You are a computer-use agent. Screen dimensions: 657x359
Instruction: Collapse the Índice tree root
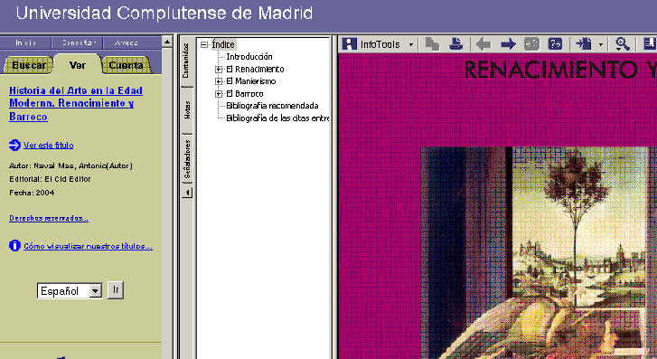(x=204, y=44)
